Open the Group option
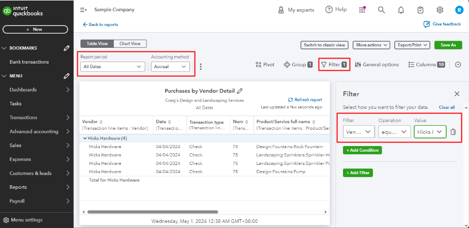The height and width of the screenshot is (228, 469). point(298,65)
